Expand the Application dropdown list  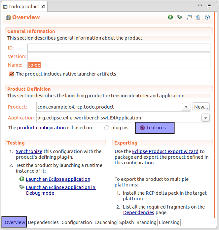click(x=206, y=118)
